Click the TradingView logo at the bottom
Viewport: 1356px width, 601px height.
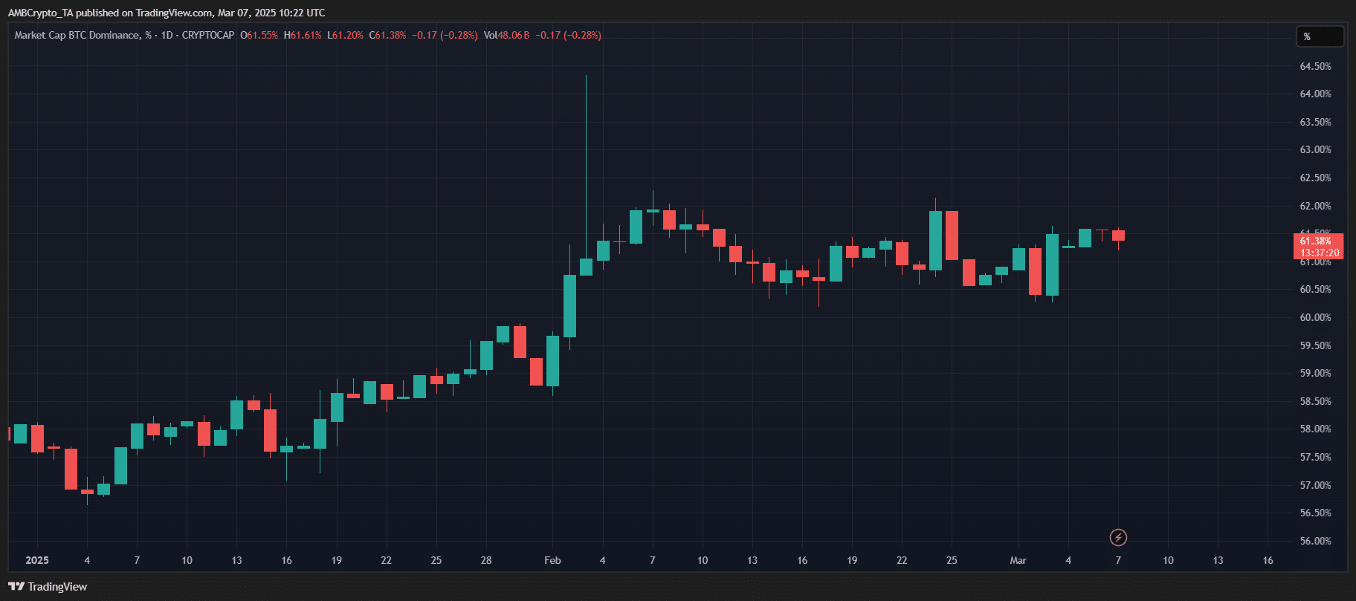[x=48, y=587]
